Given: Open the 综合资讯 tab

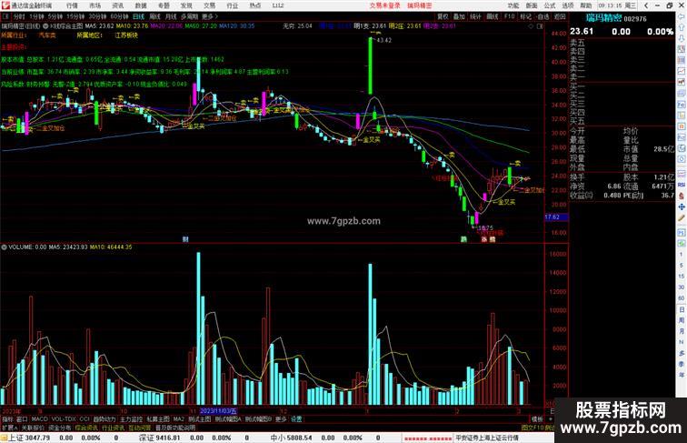Looking at the screenshot, I should click(x=86, y=428).
